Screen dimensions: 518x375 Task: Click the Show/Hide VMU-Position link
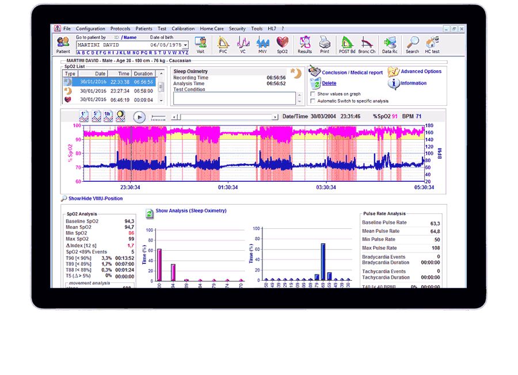(95, 198)
